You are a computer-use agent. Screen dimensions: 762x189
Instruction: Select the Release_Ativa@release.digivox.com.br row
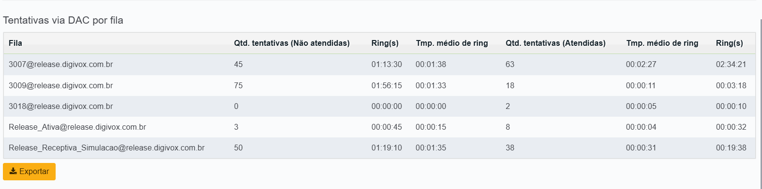pos(379,127)
